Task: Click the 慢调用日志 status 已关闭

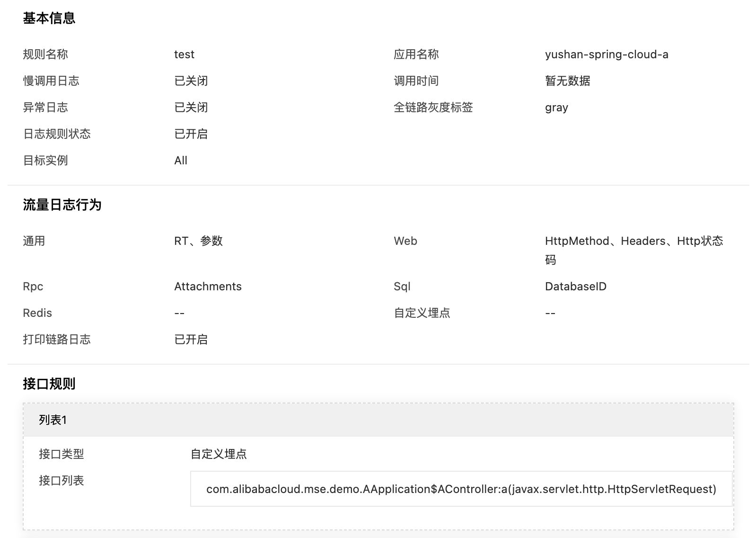Action: [191, 81]
